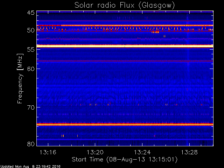Click the 45 frequency tick label
The height and width of the screenshot is (168, 224).
pyautogui.click(x=31, y=13)
